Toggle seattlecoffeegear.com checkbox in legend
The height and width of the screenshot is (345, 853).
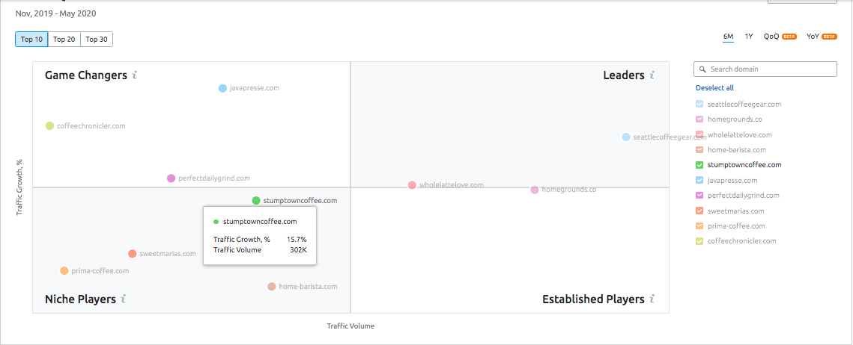[699, 104]
